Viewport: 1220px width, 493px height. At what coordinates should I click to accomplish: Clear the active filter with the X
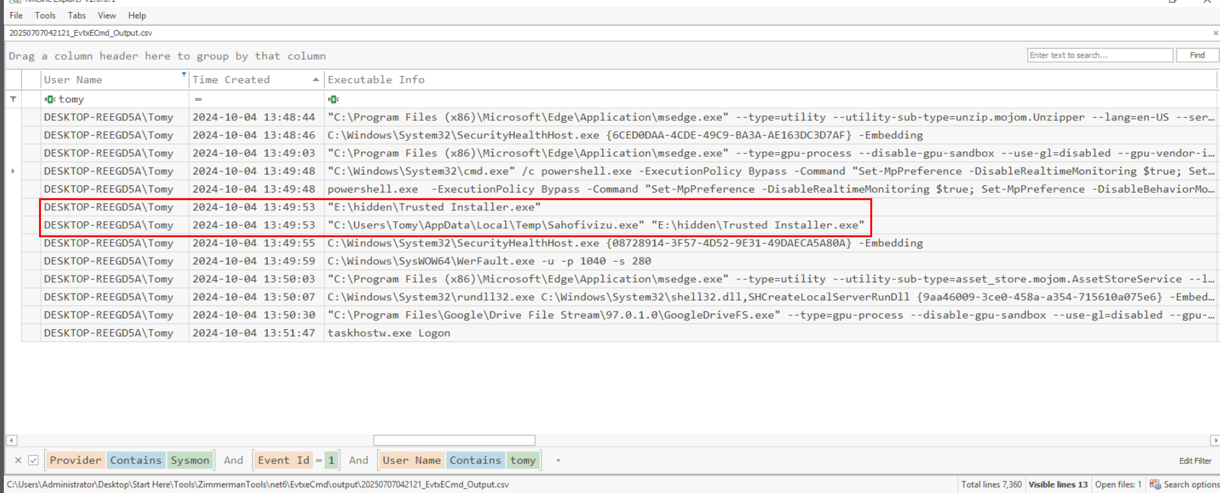[x=18, y=460]
